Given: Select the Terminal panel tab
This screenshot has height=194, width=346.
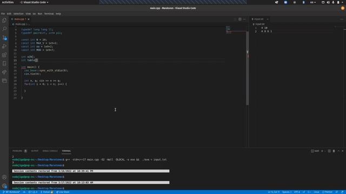Looking at the screenshot, I should point(66,151).
